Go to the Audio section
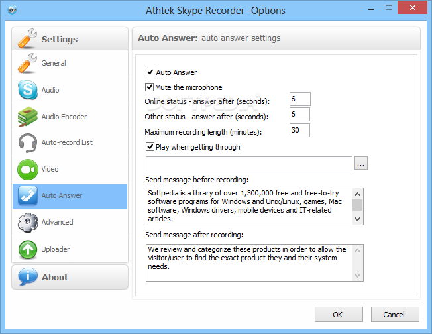Image resolution: width=432 pixels, height=334 pixels. tap(50, 90)
